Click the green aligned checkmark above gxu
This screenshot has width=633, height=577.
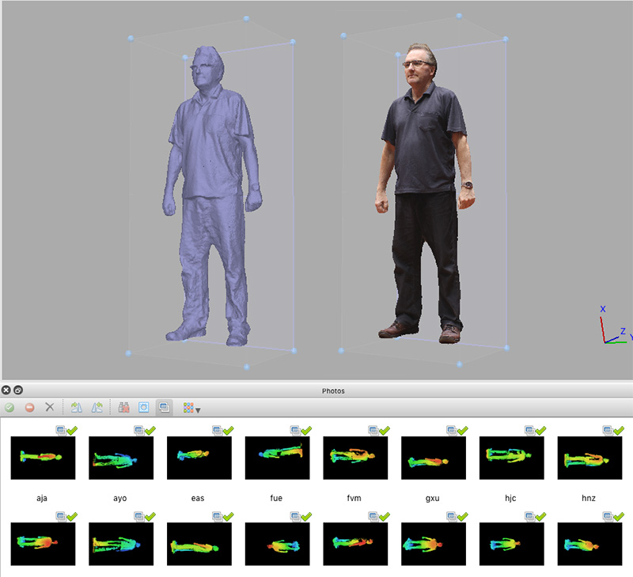(463, 431)
